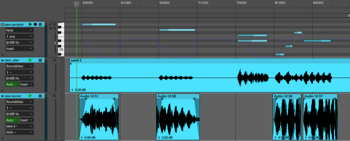Open the track settings menu for saw sound
Viewport: 350px width, 141px height.
point(40,96)
